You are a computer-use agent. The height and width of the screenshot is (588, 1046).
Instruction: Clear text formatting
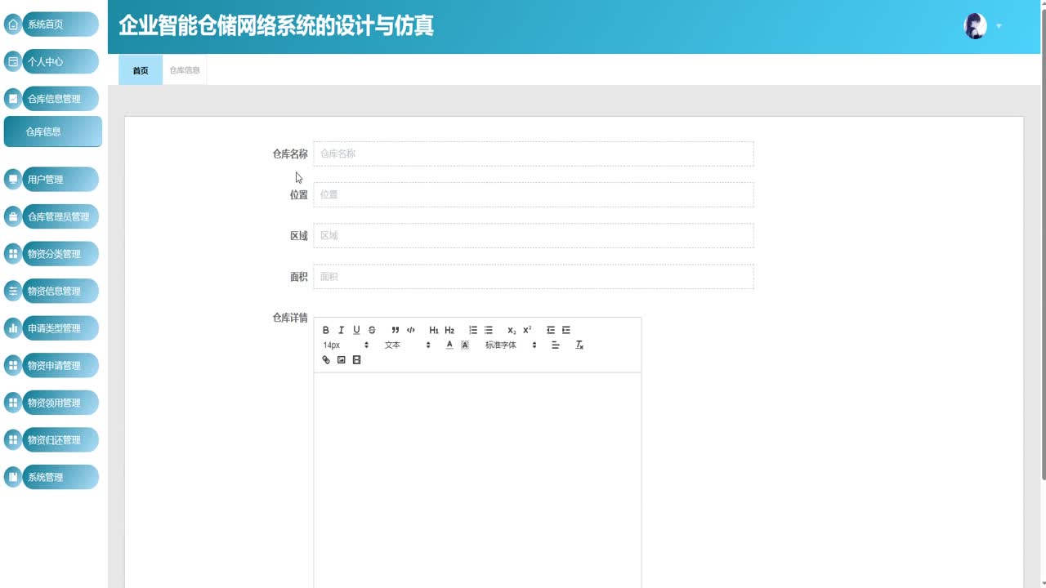(x=579, y=345)
